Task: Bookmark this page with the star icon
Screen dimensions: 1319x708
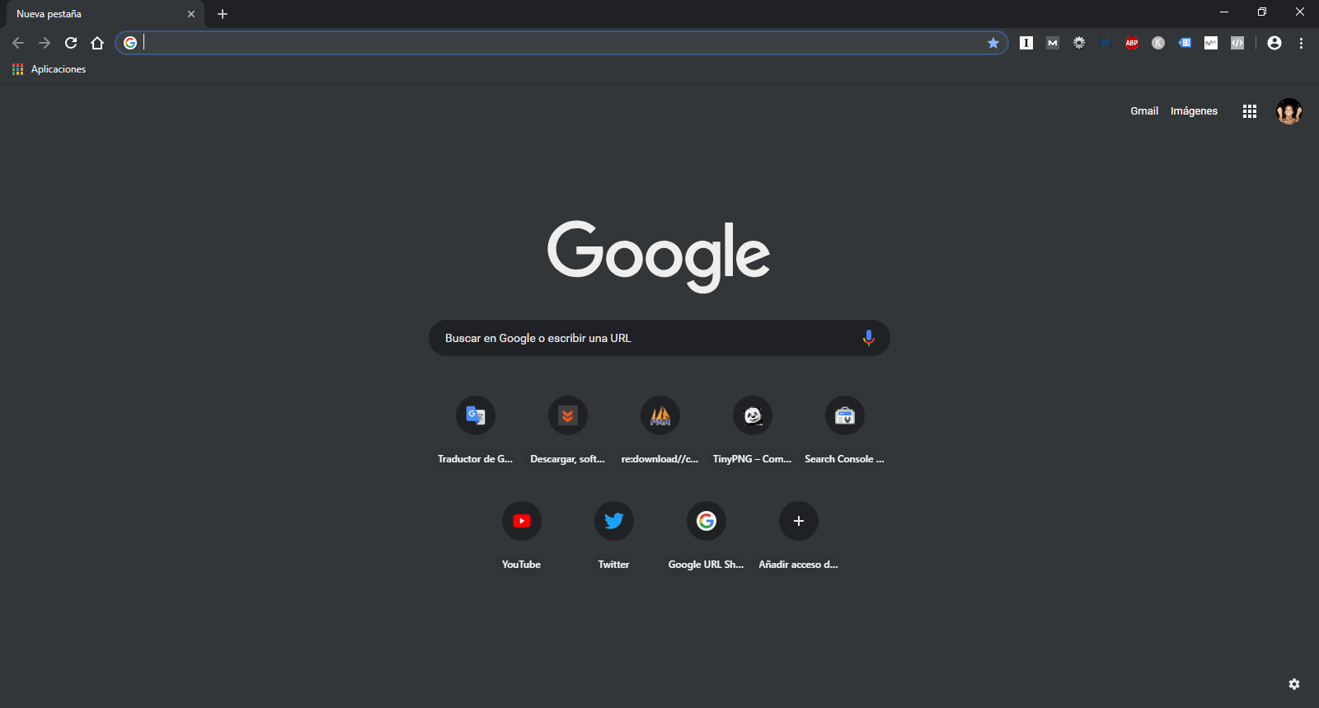Action: [x=993, y=43]
